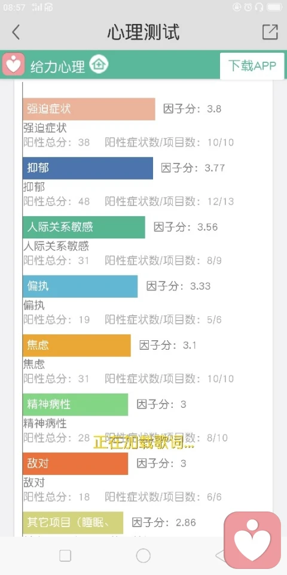Tap the green 人际关系敏感 bar
287x575 pixels.
tap(84, 228)
